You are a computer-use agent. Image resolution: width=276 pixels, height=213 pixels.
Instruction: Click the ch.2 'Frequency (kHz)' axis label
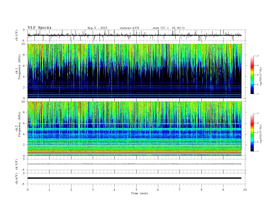(x=19, y=124)
